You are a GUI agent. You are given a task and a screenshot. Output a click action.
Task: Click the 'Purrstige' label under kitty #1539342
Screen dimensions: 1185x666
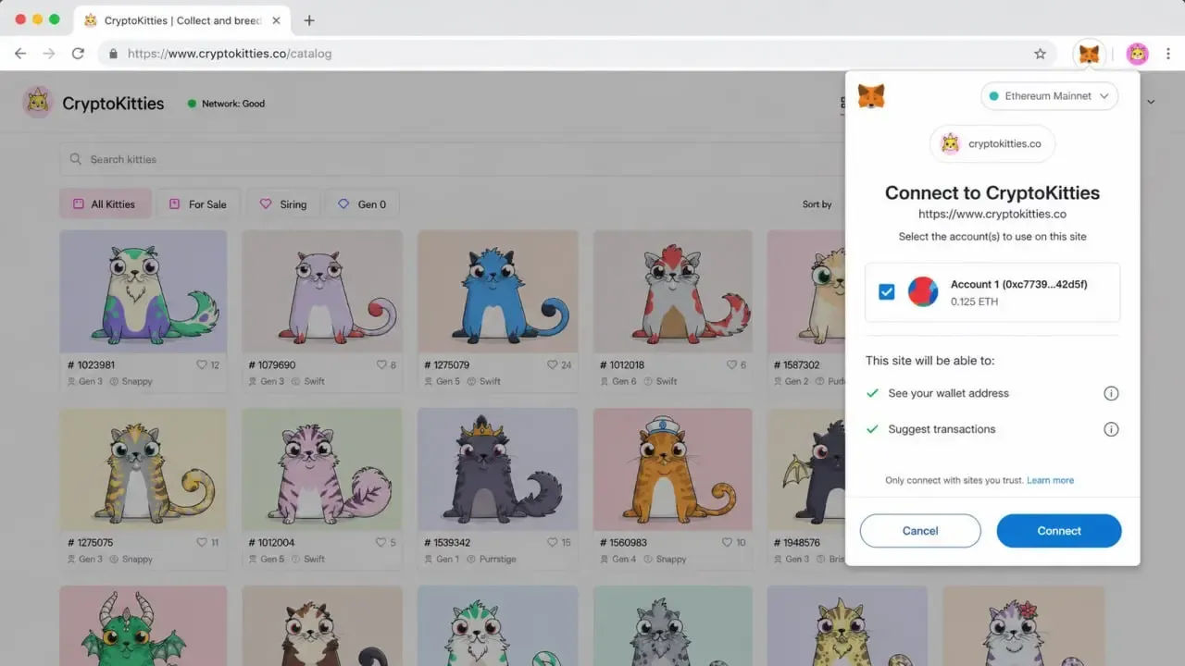[500, 559]
